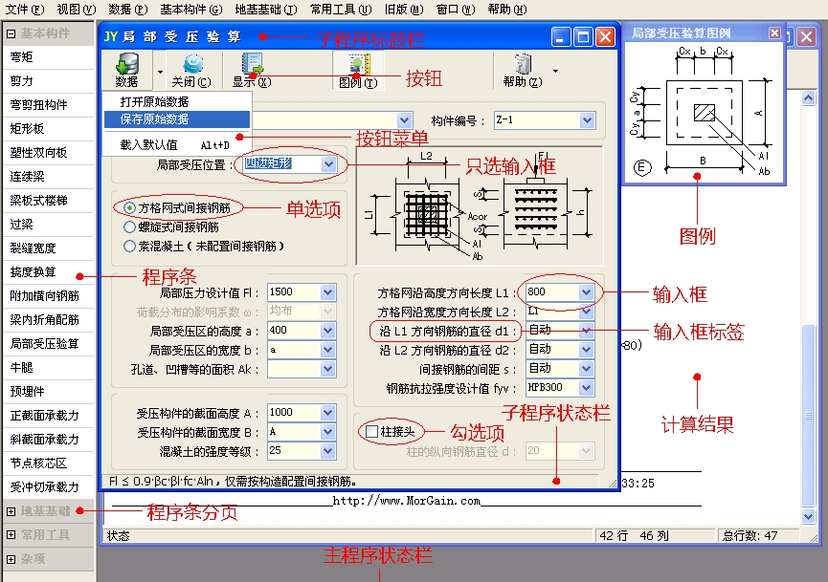Collapse the 基本构件 sidebar section
This screenshot has width=828, height=582.
[11, 33]
